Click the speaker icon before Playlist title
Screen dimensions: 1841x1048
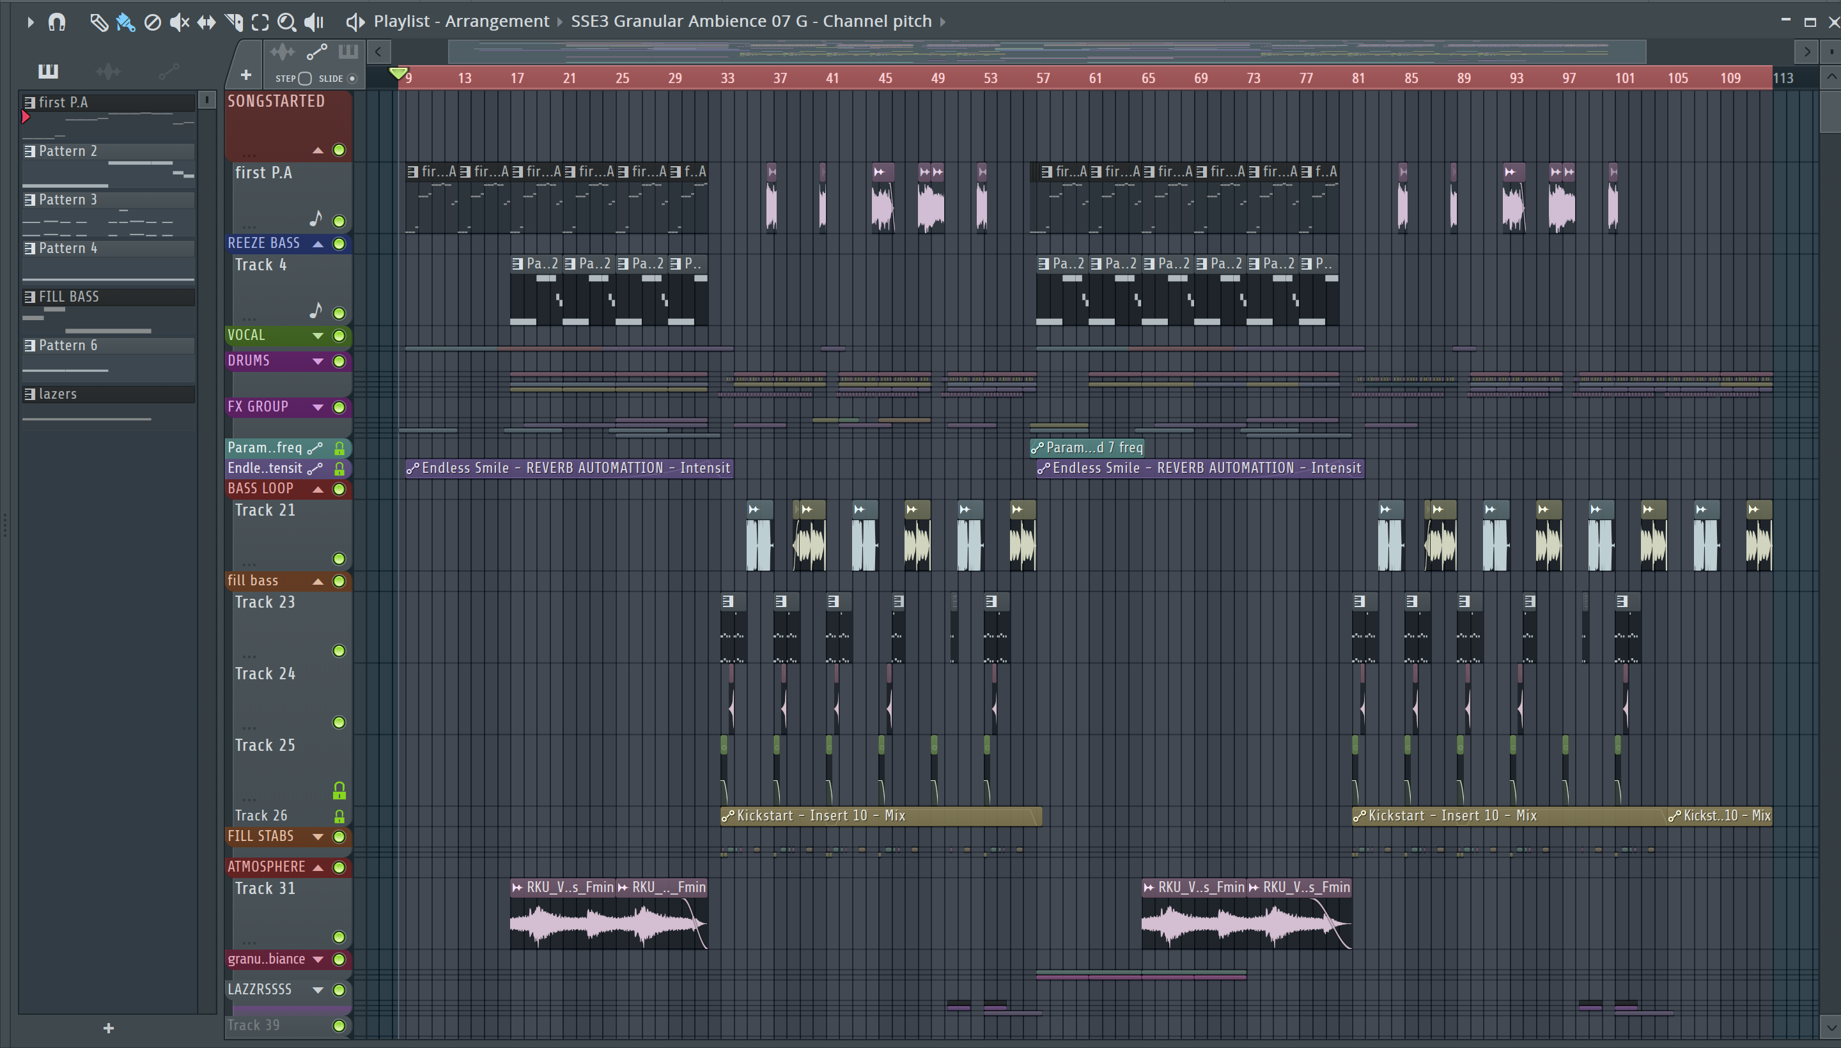point(355,22)
